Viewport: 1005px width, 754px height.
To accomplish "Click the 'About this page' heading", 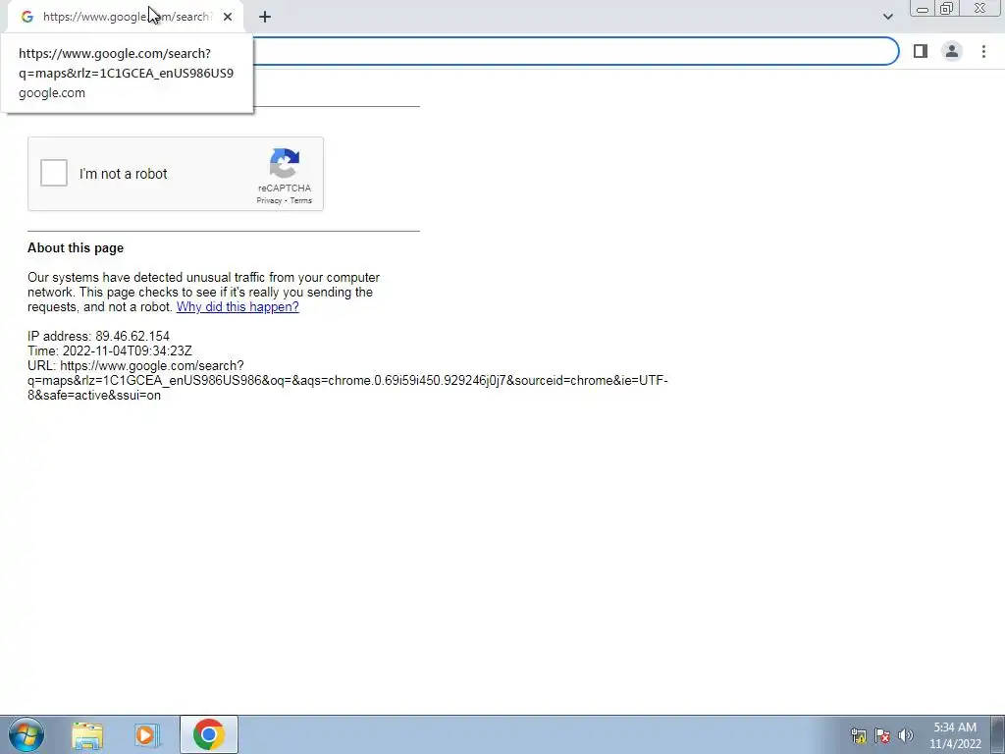I will (x=76, y=248).
